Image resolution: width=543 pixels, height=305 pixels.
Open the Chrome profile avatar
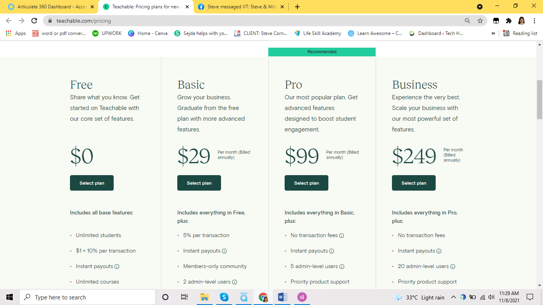522,21
